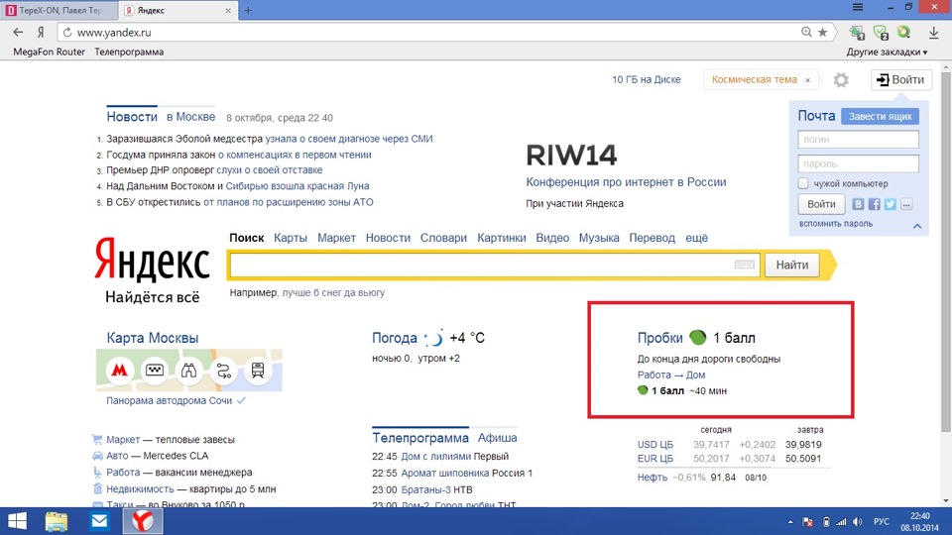
Task: Go back with the browser back arrow
Action: (18, 32)
